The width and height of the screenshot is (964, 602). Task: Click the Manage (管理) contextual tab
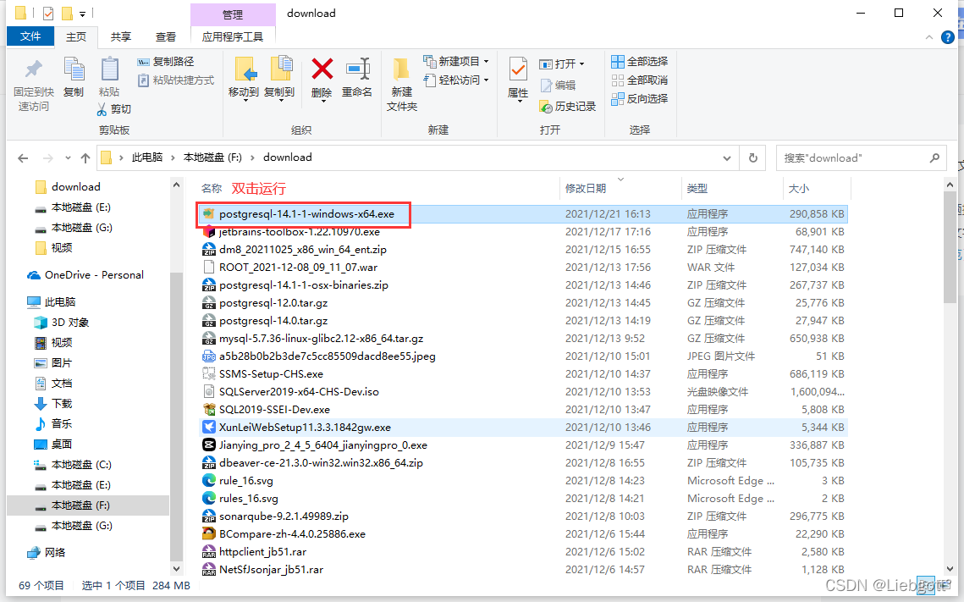(x=233, y=14)
